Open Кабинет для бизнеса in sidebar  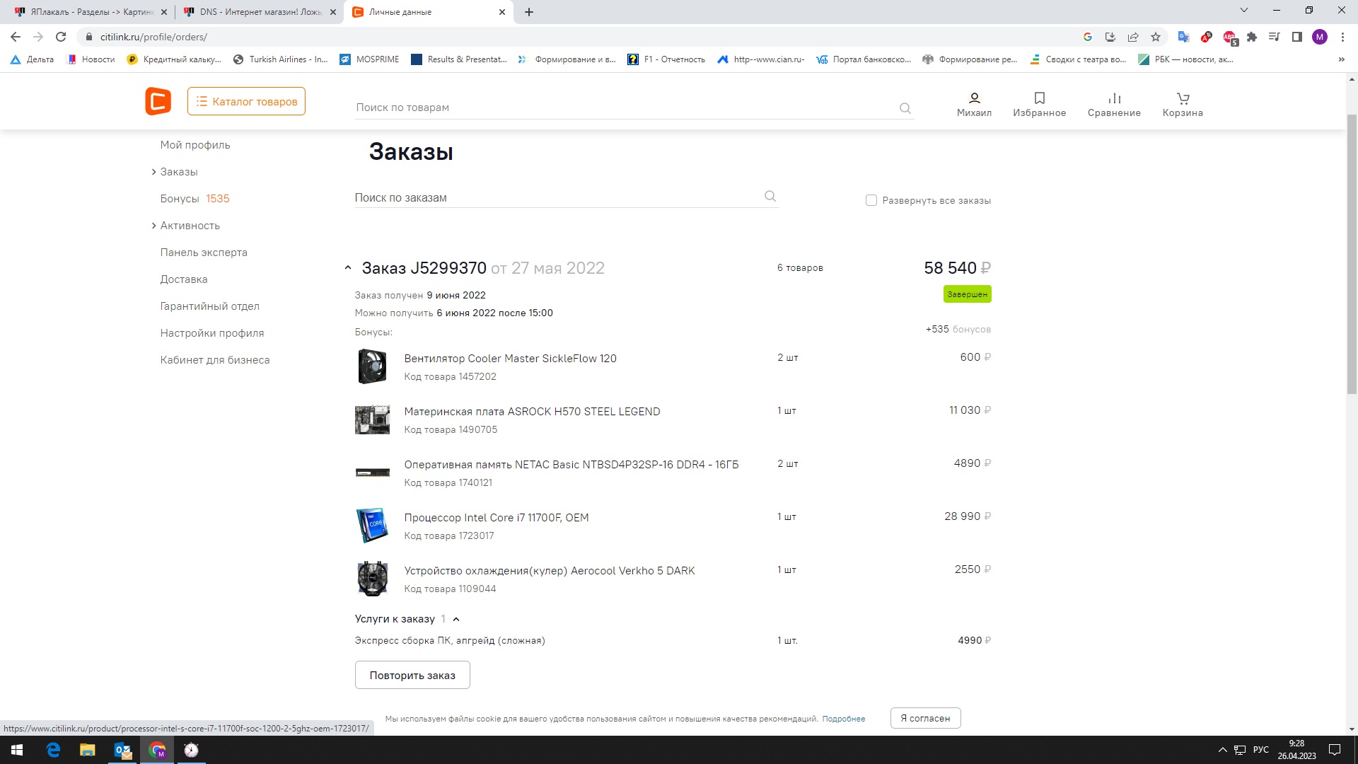point(215,360)
